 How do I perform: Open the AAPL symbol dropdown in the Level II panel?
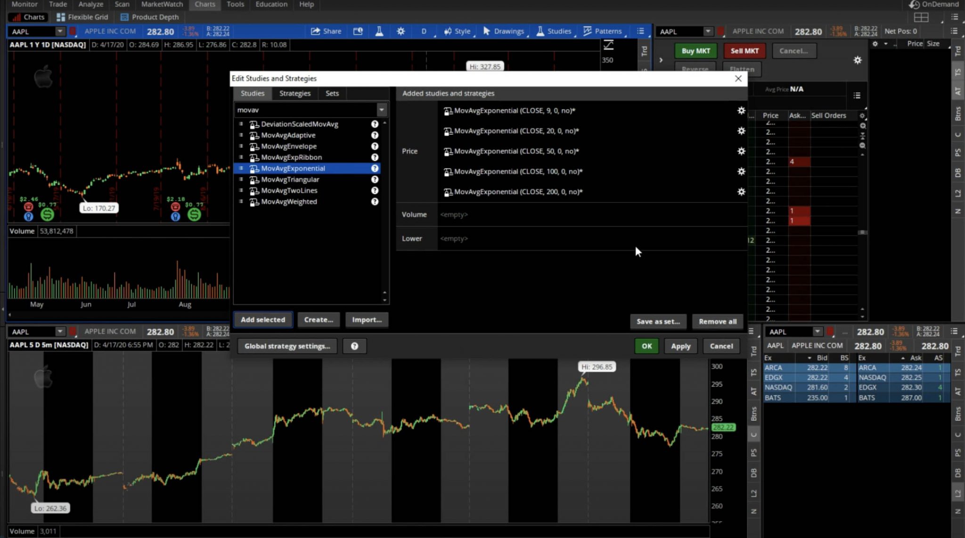[x=818, y=332]
